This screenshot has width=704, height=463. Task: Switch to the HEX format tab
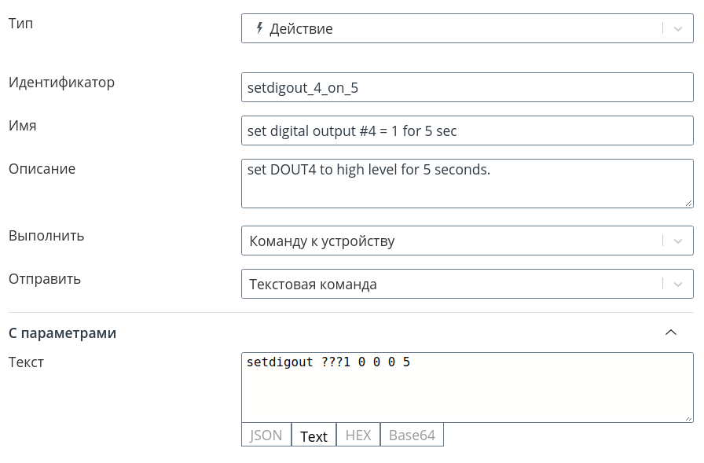(x=358, y=435)
